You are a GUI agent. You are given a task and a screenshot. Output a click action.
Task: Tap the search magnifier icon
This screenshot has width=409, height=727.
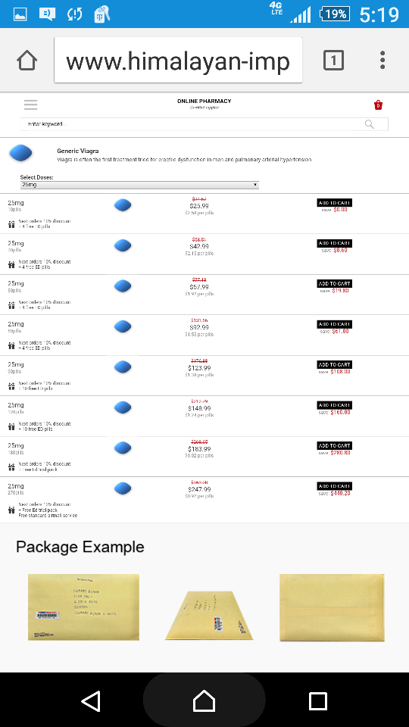point(369,124)
